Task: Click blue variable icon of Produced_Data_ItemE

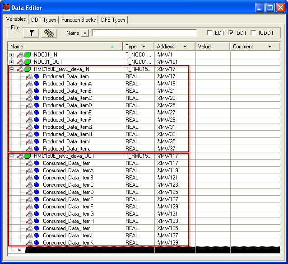Action: [37, 113]
